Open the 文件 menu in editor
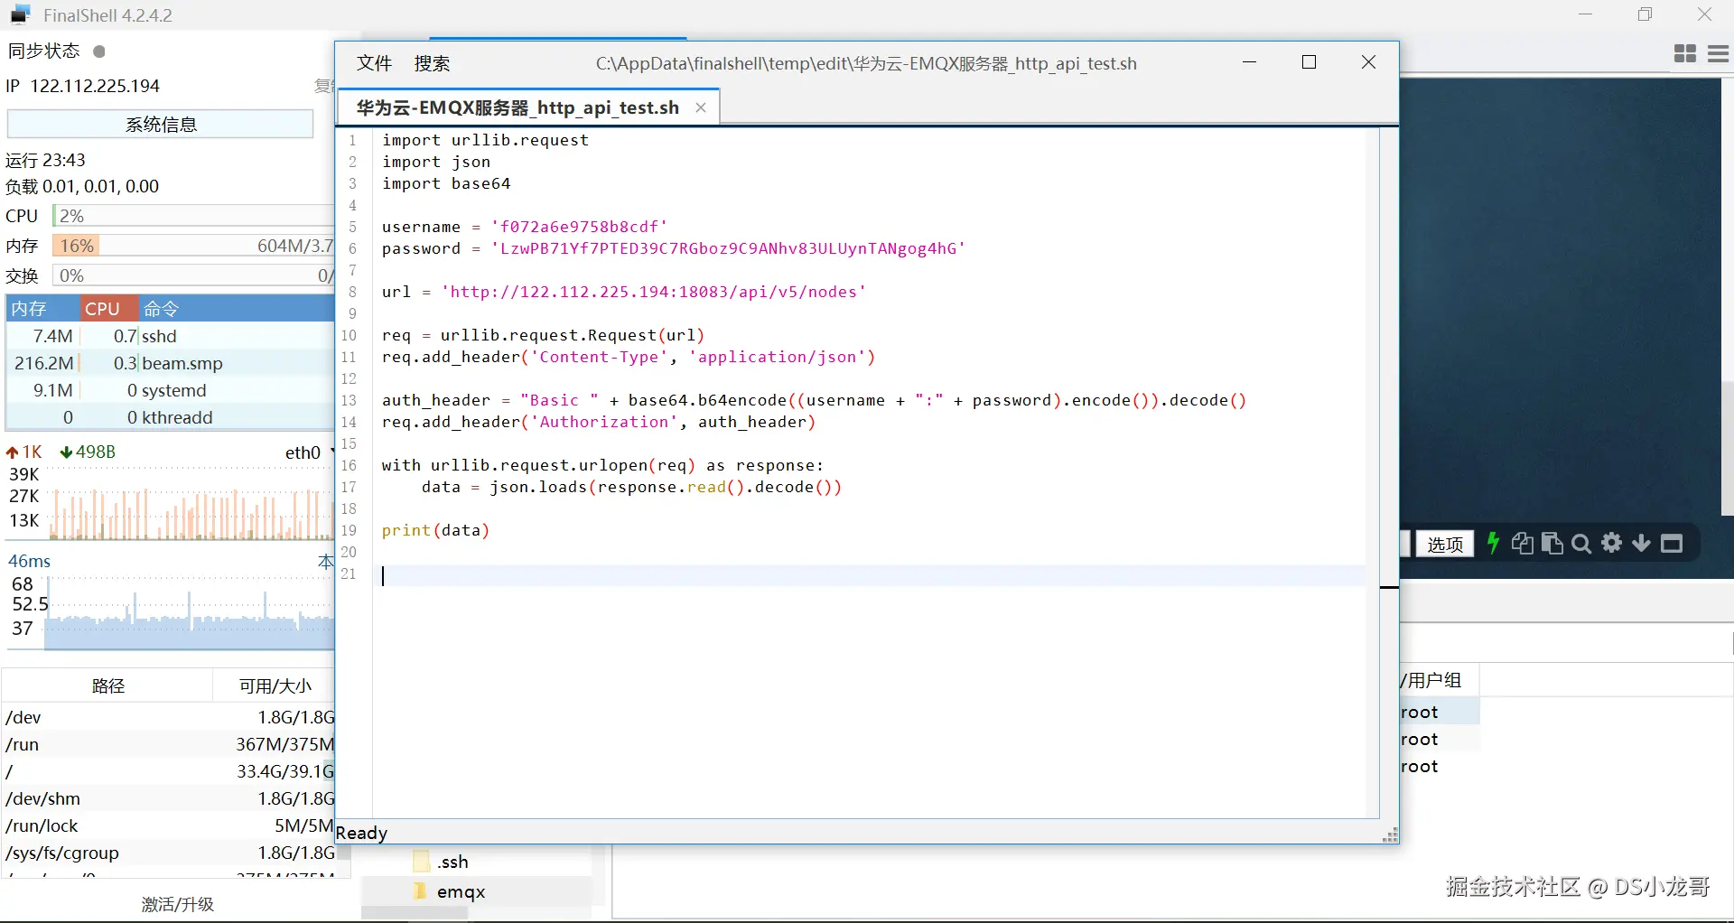The width and height of the screenshot is (1734, 923). pos(374,63)
